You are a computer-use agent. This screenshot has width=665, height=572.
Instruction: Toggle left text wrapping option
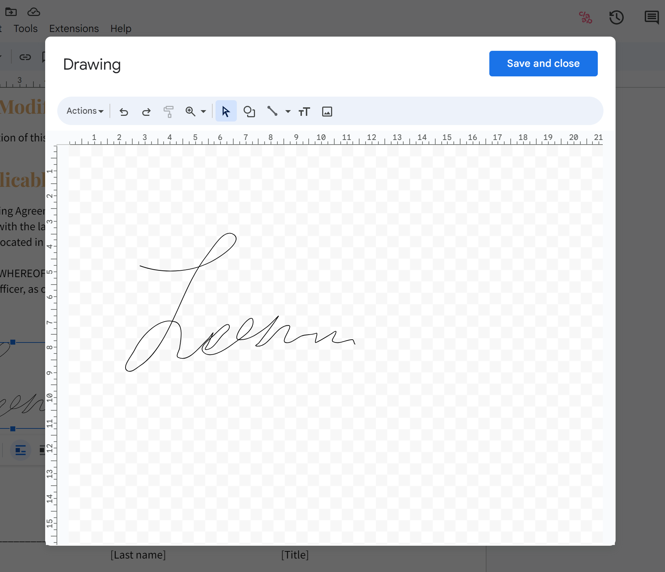coord(20,450)
